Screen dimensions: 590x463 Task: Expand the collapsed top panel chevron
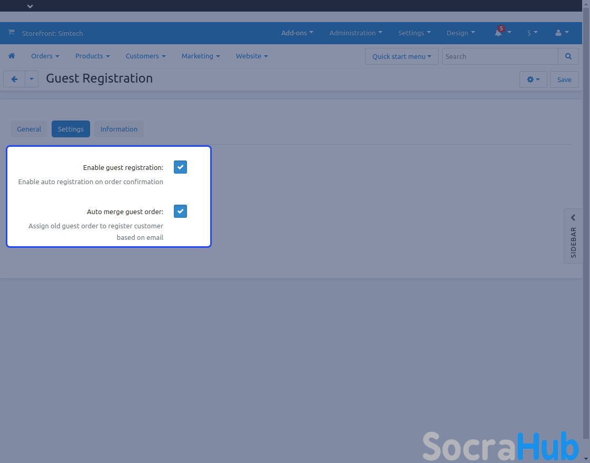point(30,6)
